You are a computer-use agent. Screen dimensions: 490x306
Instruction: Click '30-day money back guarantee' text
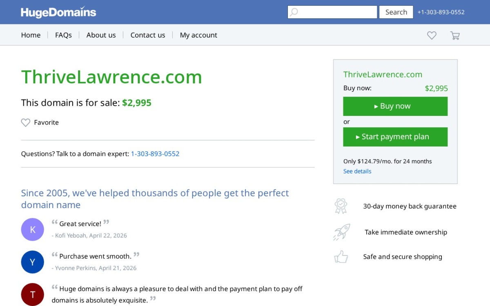click(x=410, y=206)
